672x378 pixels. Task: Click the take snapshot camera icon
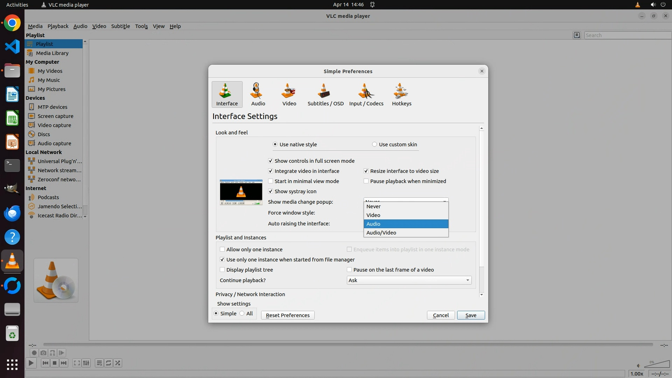(x=43, y=353)
